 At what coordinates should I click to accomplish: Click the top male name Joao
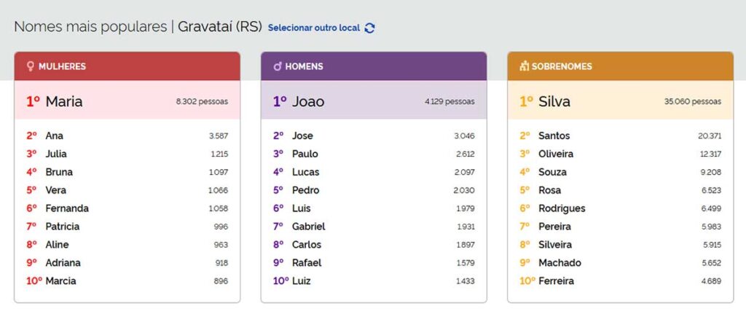307,101
